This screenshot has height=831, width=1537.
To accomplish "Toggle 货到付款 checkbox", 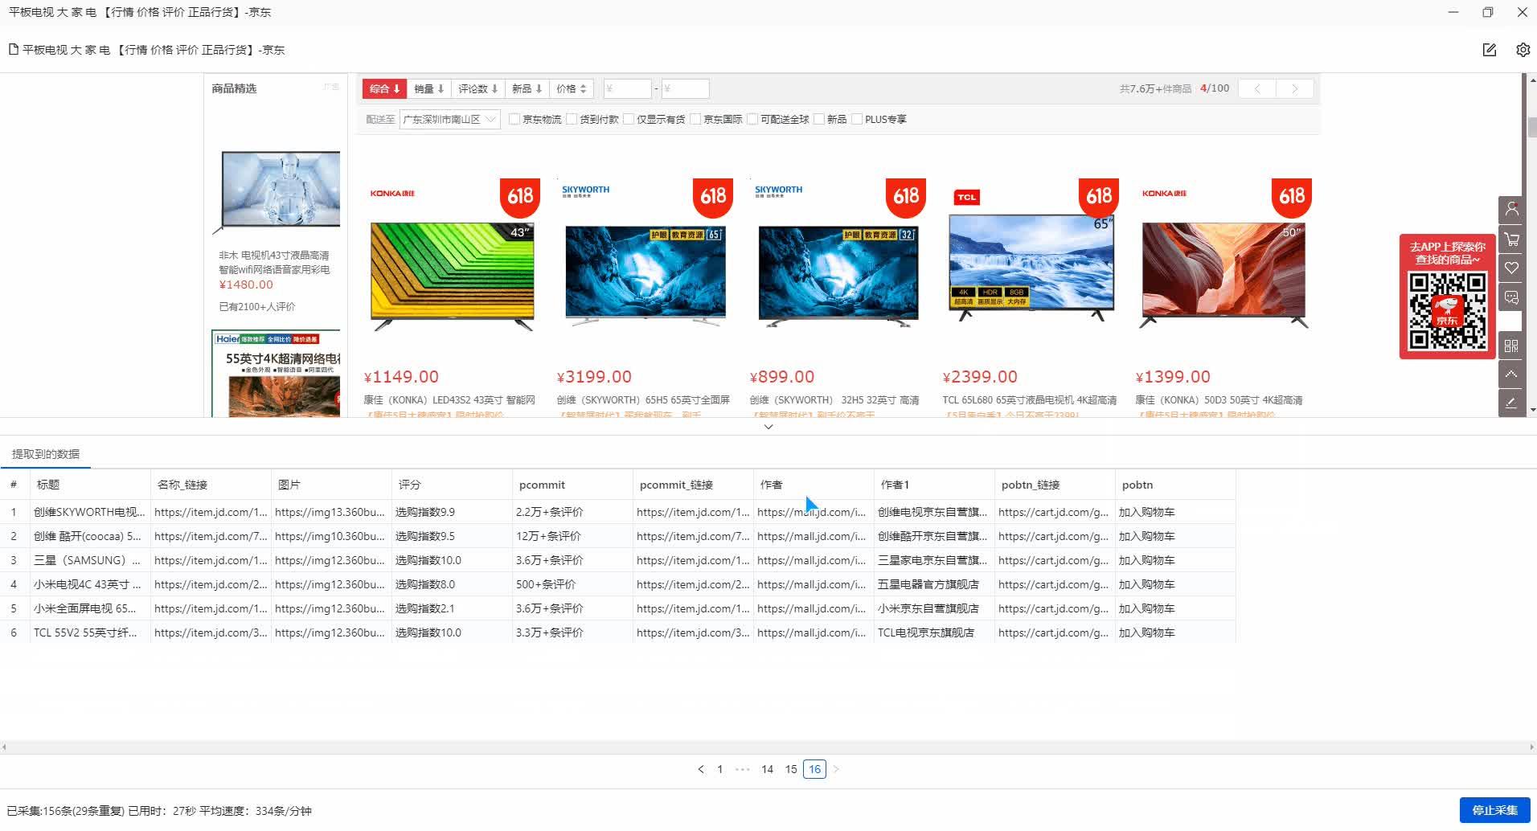I will pos(572,119).
